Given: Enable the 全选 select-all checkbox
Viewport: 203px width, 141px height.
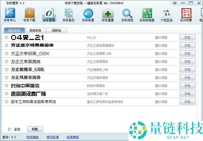Looking at the screenshot, I should click(9, 129).
